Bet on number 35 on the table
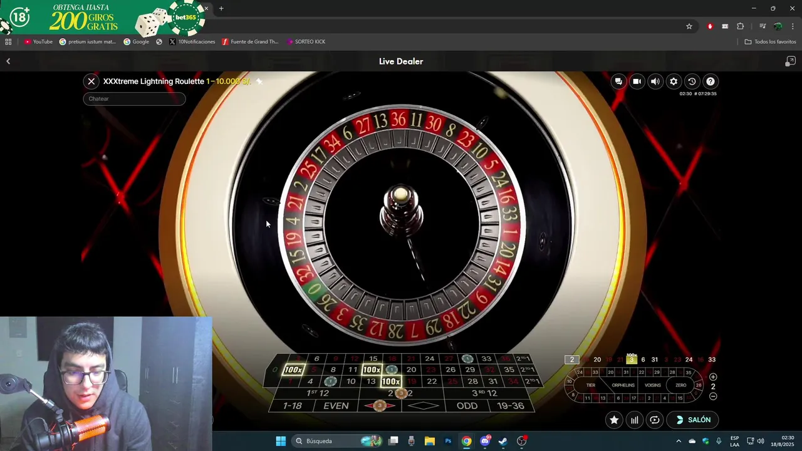The width and height of the screenshot is (802, 451). click(509, 370)
